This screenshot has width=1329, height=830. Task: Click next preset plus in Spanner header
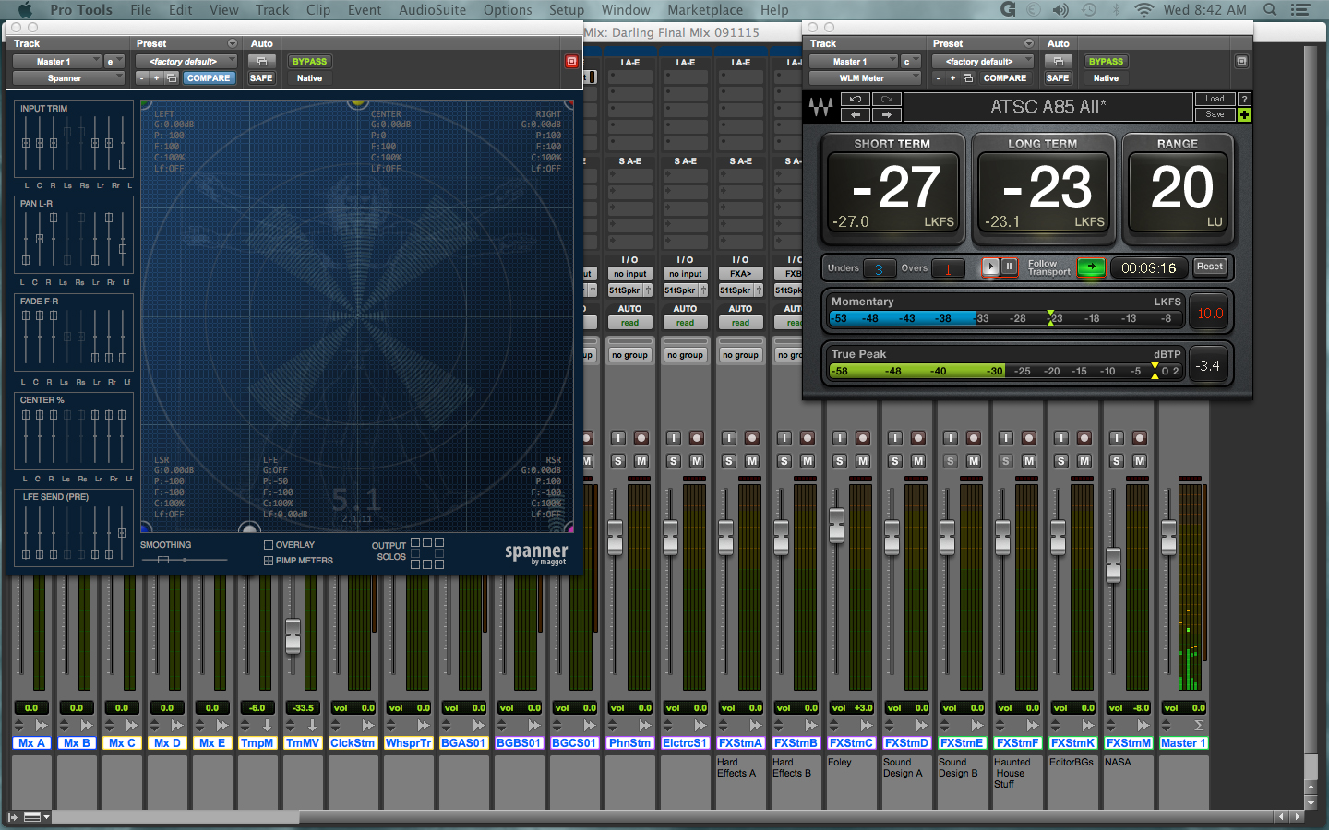tap(156, 78)
